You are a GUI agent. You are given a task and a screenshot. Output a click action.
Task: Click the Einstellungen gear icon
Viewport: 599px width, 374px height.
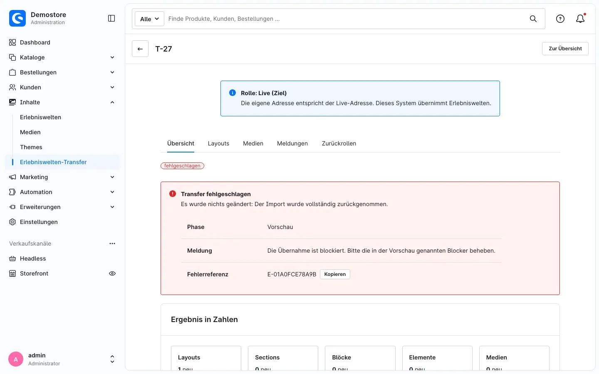(x=12, y=222)
